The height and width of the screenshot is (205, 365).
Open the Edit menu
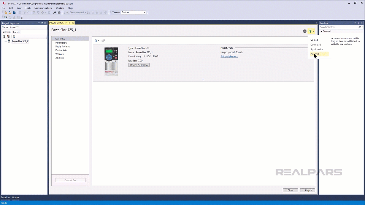(11, 8)
